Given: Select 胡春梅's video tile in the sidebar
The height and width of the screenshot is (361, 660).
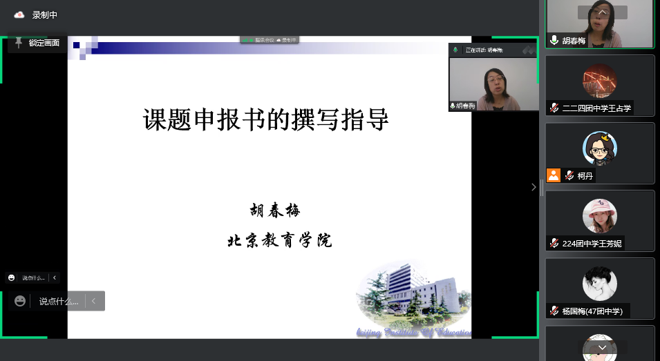Looking at the screenshot, I should (600, 24).
